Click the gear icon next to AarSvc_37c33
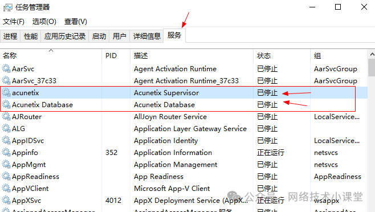375x212 pixels. 6,80
